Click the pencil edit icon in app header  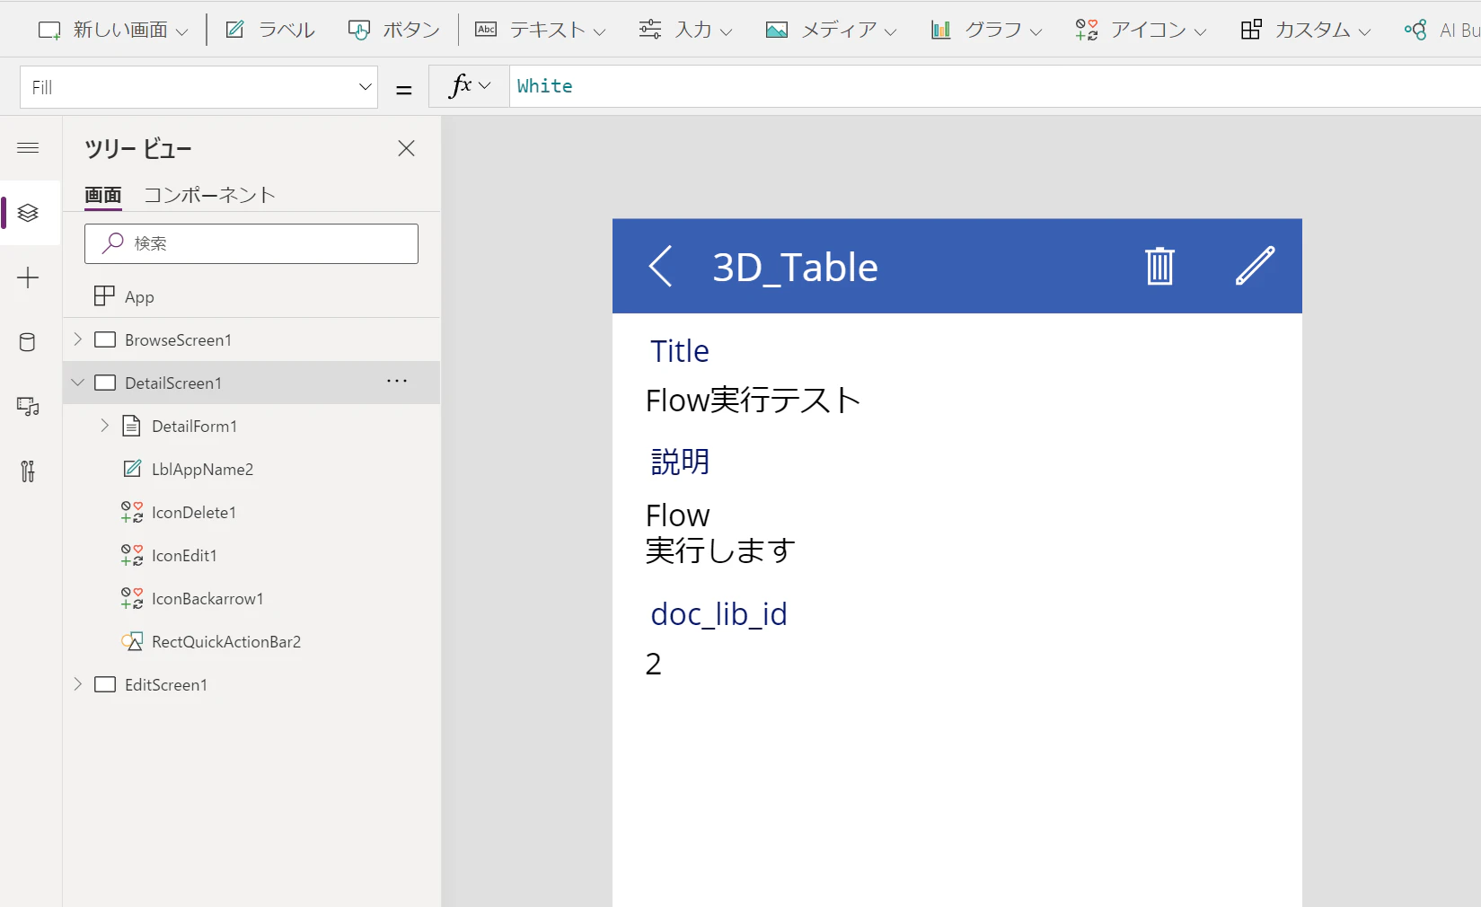pos(1255,266)
